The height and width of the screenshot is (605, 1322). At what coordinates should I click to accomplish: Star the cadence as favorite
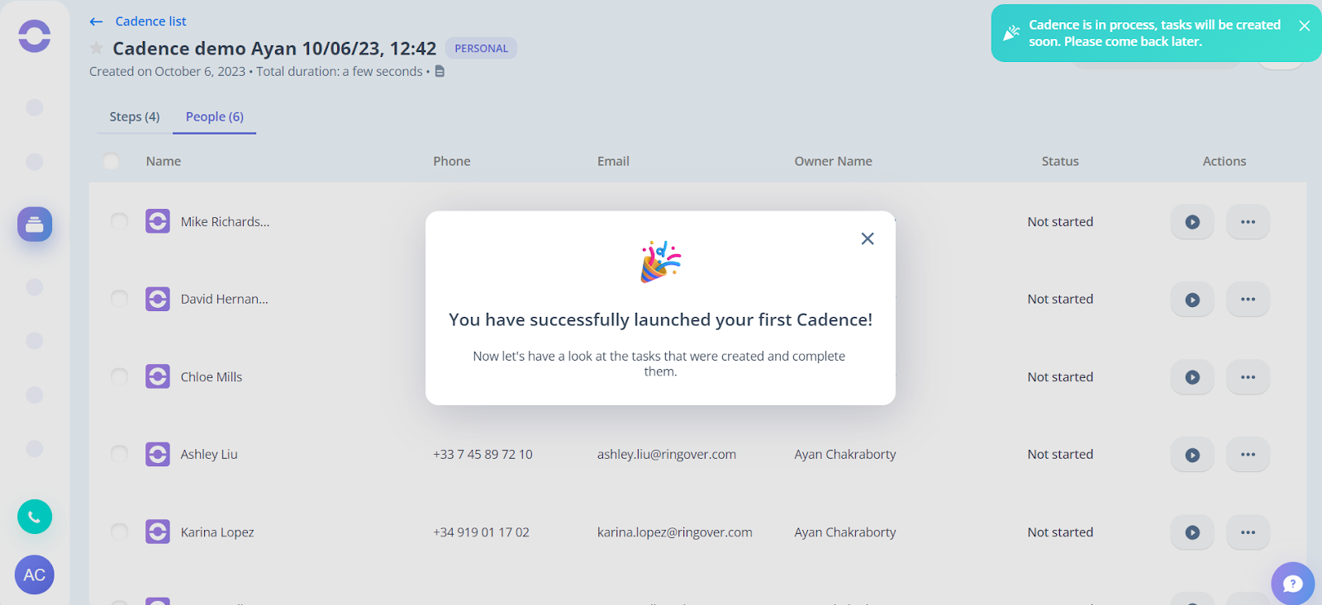(97, 49)
